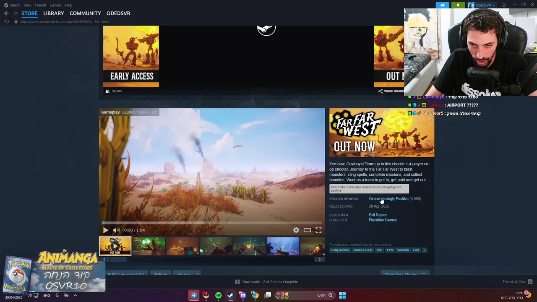Mute the trailer volume
This screenshot has height=302, width=537.
click(x=116, y=230)
